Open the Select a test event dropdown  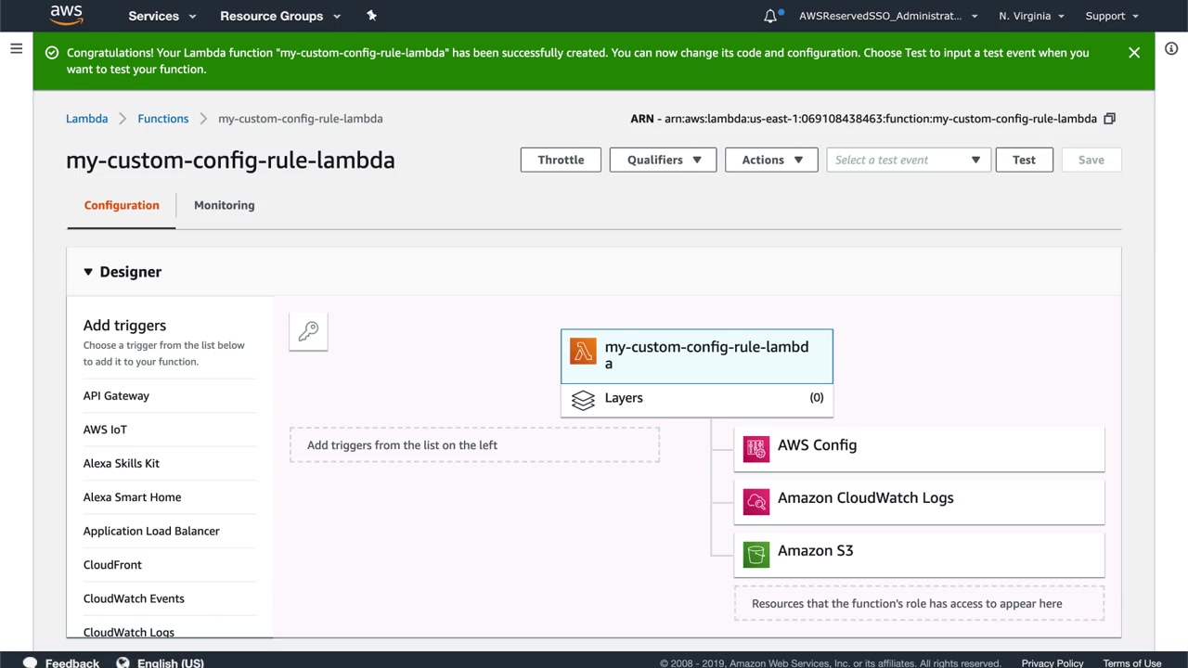coord(909,160)
